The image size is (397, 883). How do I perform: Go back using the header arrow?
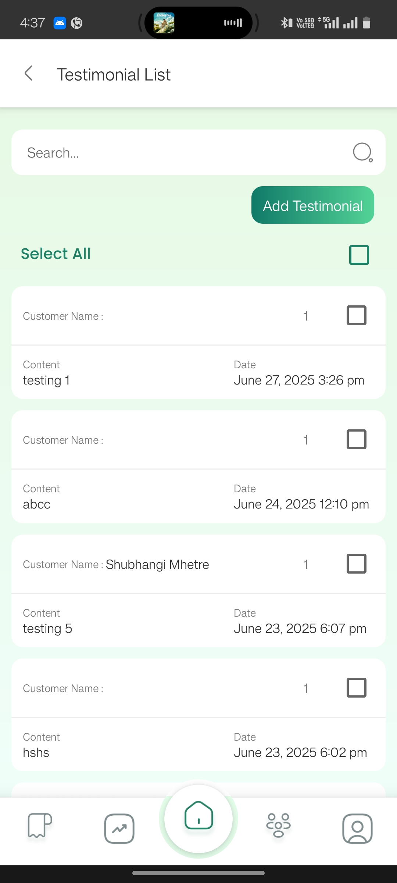click(x=29, y=73)
